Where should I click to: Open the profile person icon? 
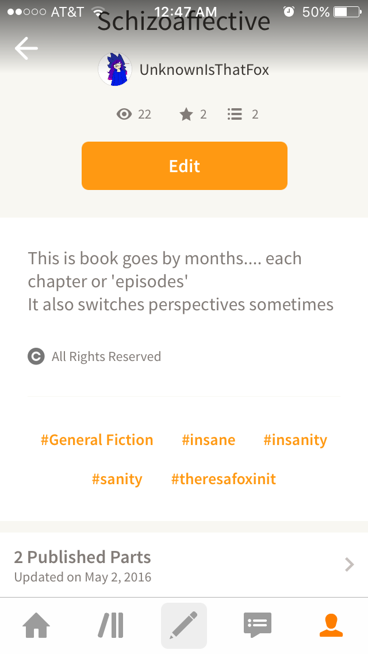click(331, 625)
